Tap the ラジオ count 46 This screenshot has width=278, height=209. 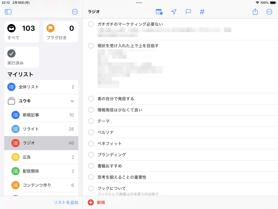[71, 143]
